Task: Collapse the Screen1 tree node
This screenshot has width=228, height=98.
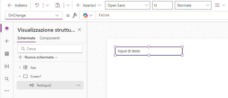Action: pos(20,76)
